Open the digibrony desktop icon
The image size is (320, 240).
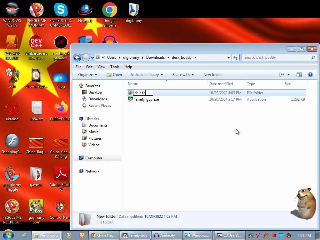(134, 12)
